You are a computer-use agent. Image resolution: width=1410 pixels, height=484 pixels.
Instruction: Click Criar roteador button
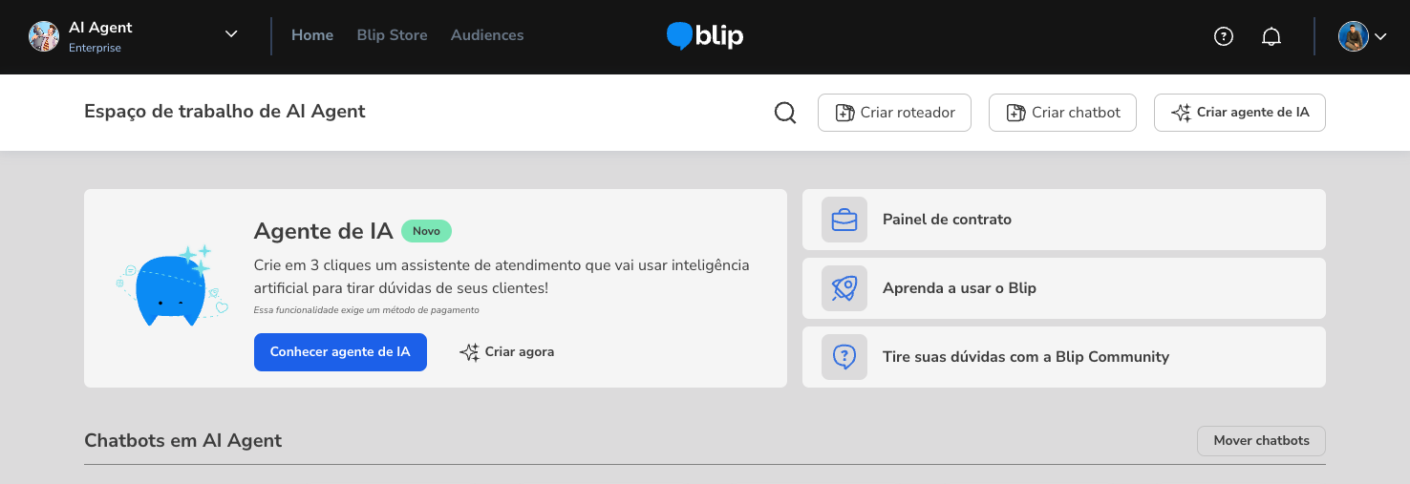point(894,113)
